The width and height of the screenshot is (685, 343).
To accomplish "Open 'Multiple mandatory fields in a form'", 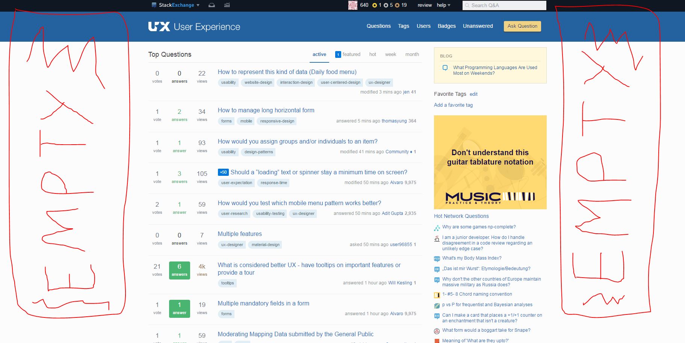I will (263, 304).
